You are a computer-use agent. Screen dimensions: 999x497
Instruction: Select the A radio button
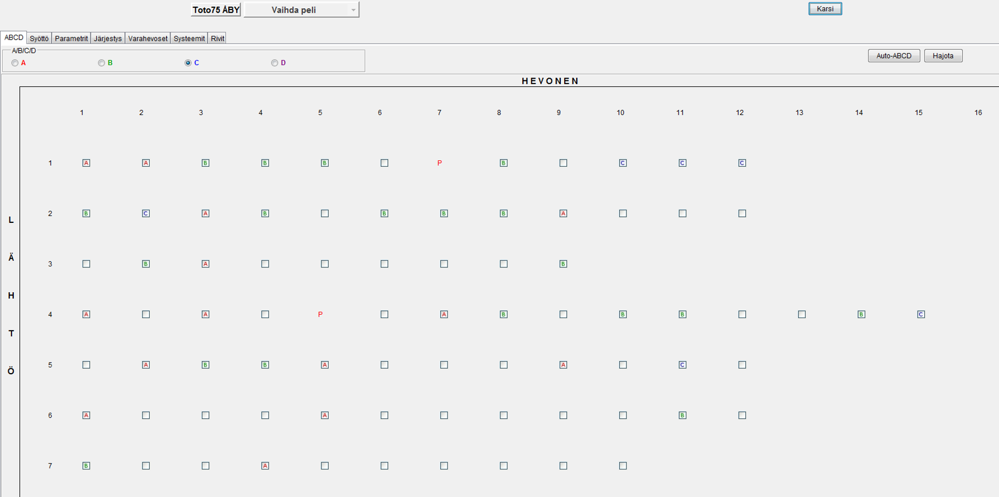[15, 63]
